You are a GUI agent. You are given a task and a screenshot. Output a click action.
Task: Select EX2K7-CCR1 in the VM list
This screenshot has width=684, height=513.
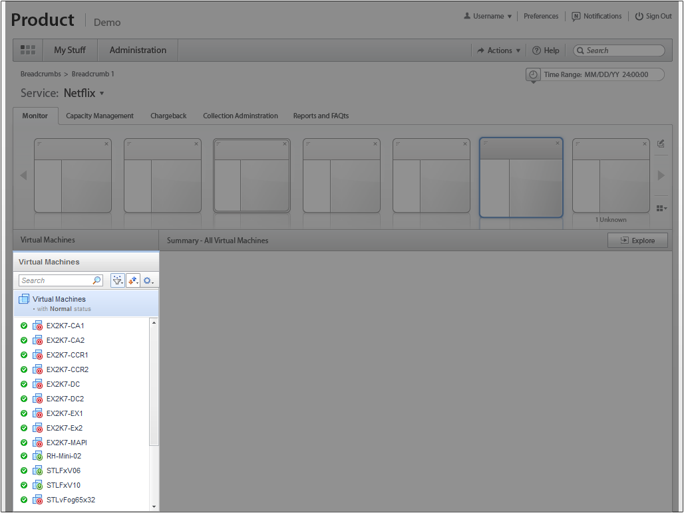click(67, 355)
